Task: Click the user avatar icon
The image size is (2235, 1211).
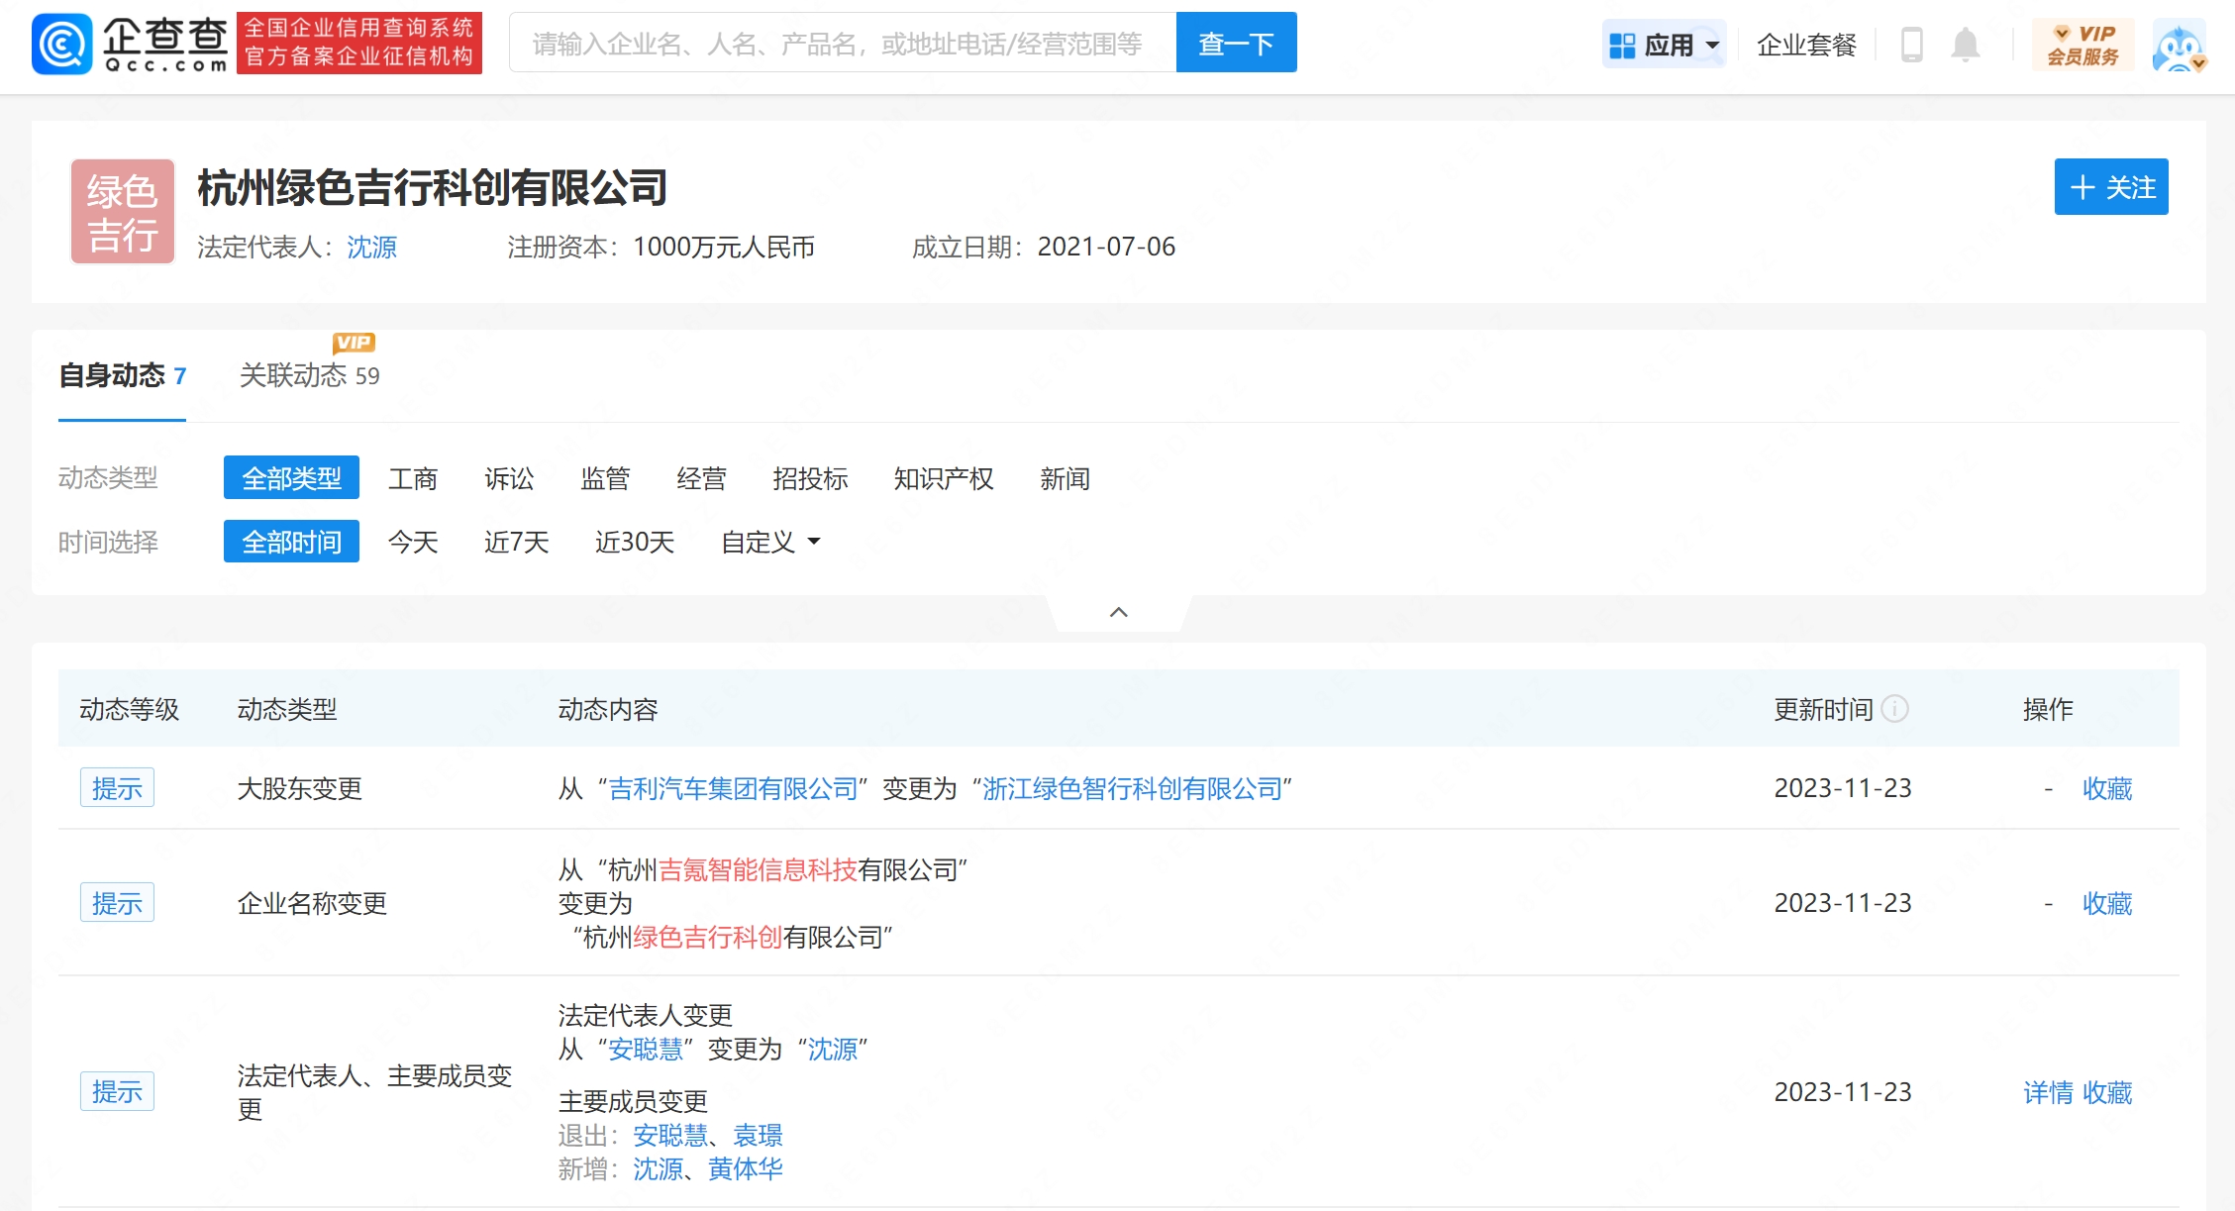Action: pos(2179,46)
